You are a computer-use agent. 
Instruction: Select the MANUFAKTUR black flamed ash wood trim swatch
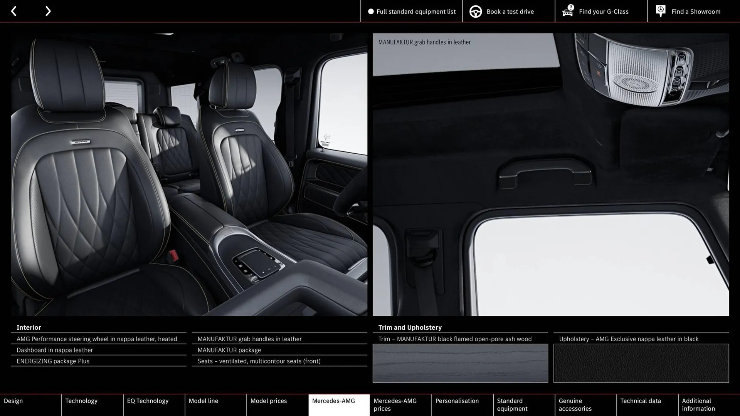(460, 363)
